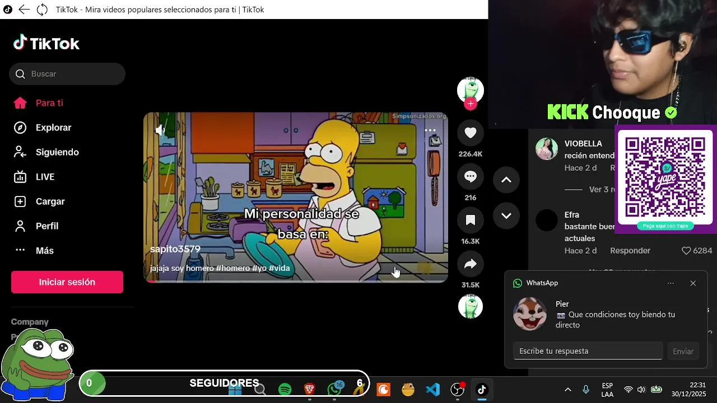Open WhatsApp from the taskbar
717x403 pixels.
click(335, 389)
